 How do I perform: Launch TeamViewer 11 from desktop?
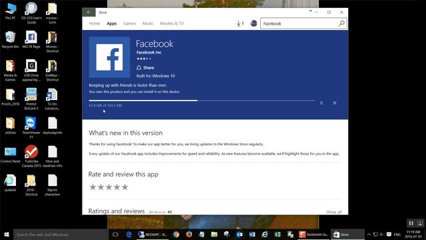(31, 127)
